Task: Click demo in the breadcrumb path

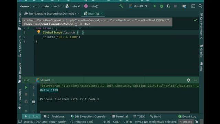Action: pos(24,6)
